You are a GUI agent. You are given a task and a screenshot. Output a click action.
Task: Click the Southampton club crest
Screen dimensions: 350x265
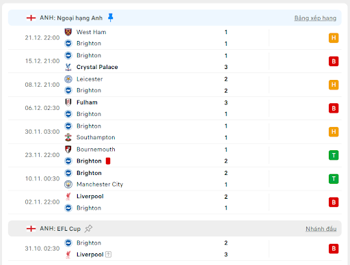[68, 137]
